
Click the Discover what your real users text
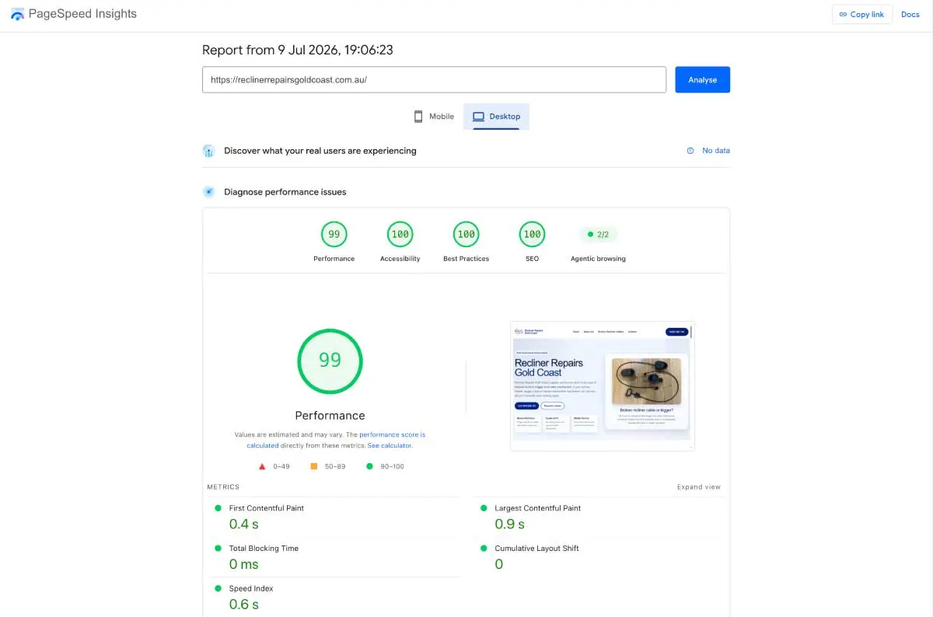(320, 151)
